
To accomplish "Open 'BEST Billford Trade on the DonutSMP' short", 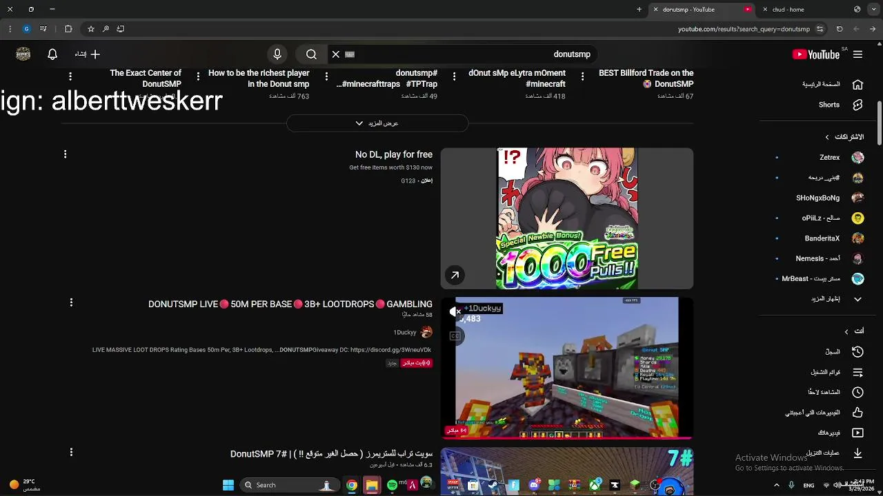I will 646,79.
